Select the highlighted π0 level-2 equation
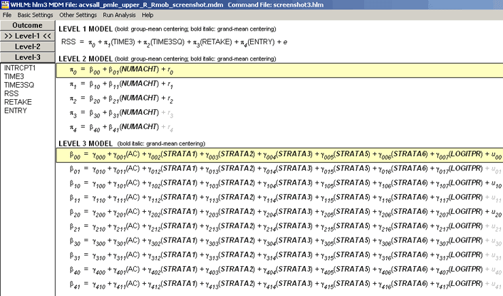Image resolution: width=503 pixels, height=296 pixels. point(279,71)
